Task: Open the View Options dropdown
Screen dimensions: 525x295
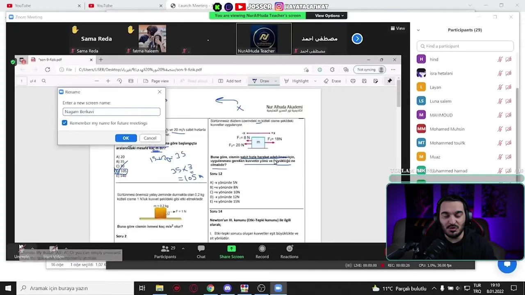Action: (329, 16)
